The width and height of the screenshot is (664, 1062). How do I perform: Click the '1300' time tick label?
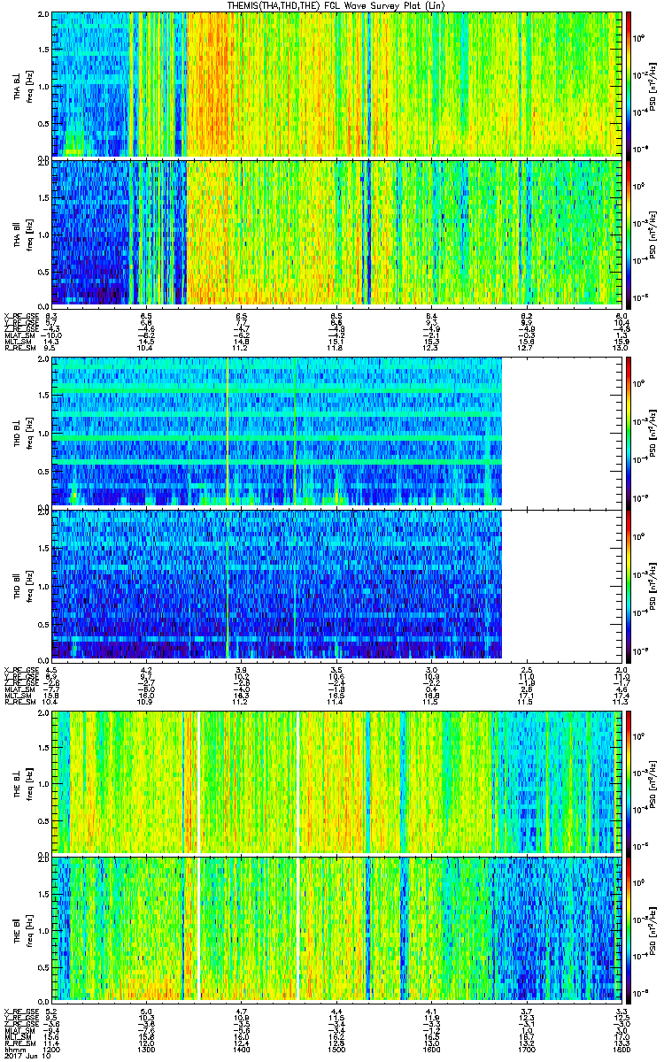[x=146, y=1048]
